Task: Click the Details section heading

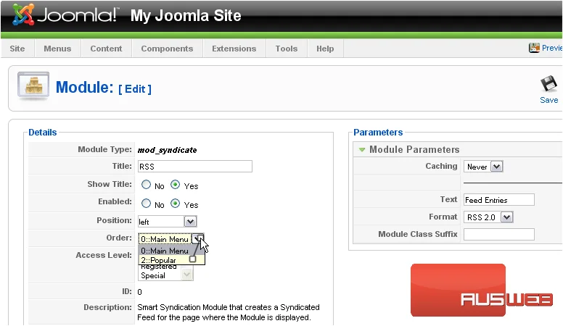Action: [42, 133]
